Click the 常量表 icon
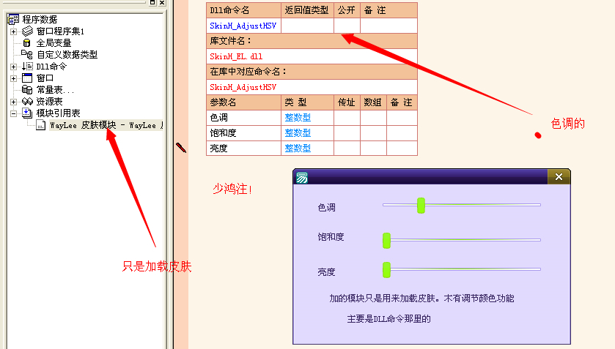615x349 pixels. (27, 90)
